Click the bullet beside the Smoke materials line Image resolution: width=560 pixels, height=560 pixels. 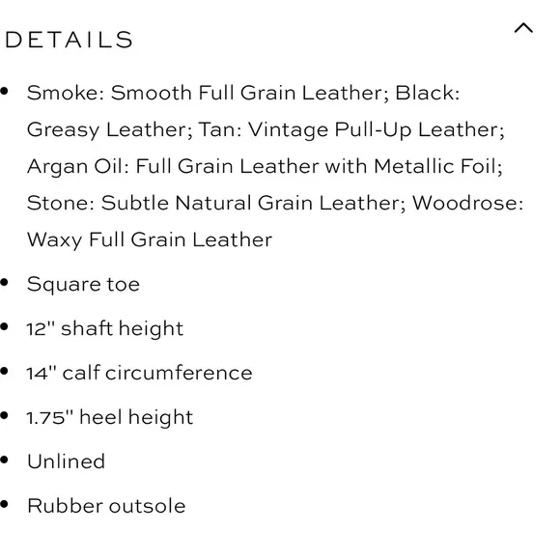click(4, 91)
